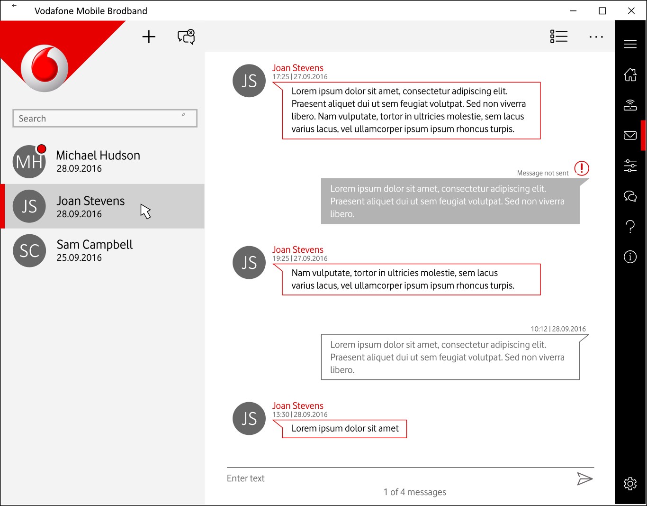Click the search magnifier icon in search box
The width and height of the screenshot is (647, 506).
point(183,115)
